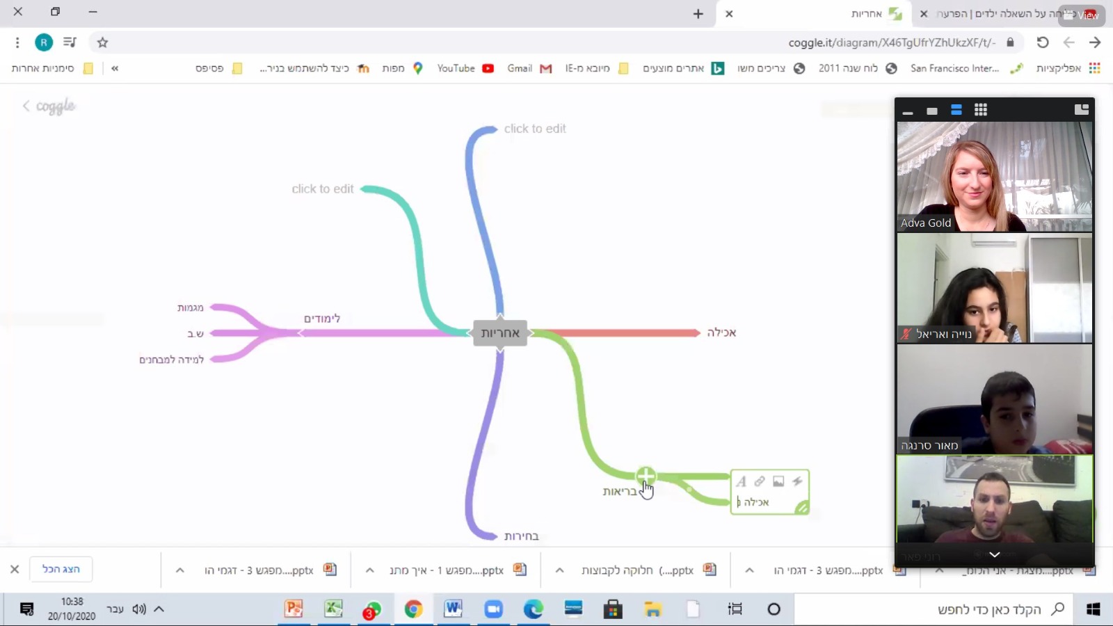
Task: Open the YouTube bookmark
Action: pos(465,68)
